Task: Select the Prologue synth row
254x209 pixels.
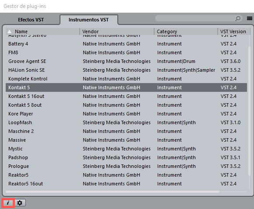Action: point(127,166)
